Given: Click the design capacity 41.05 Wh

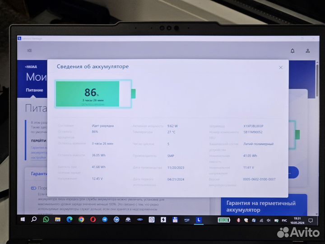Looking at the screenshot, I should pos(250,155).
